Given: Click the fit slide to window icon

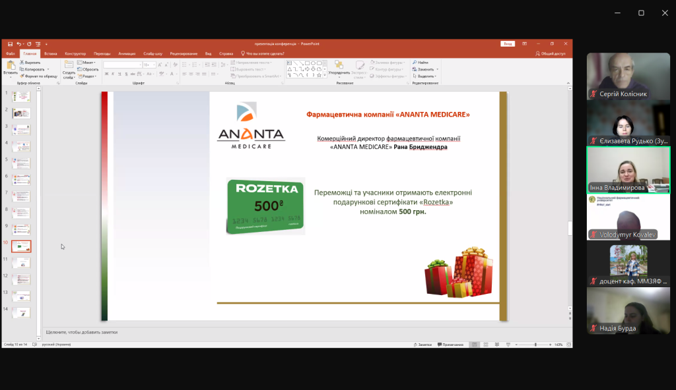Looking at the screenshot, I should pyautogui.click(x=568, y=345).
